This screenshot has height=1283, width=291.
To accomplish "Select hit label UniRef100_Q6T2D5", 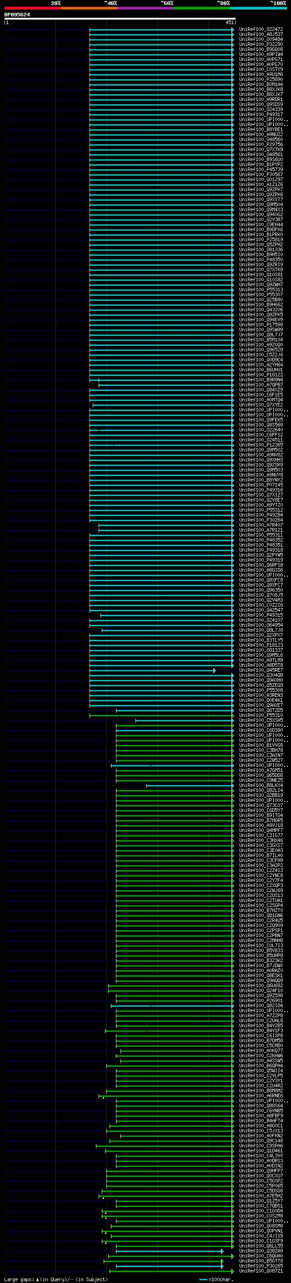I will [x=261, y=710].
